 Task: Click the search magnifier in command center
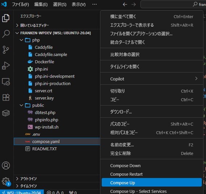(195, 4)
